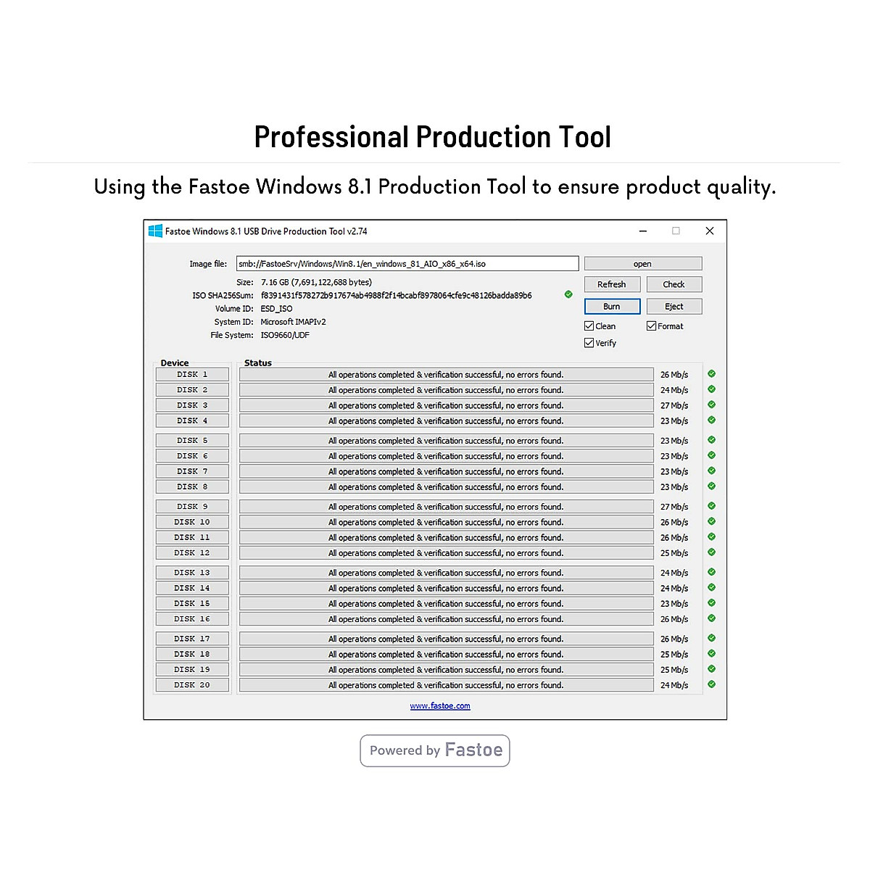870x870 pixels.
Task: Click the green status icon for DISK 20
Action: pos(711,684)
